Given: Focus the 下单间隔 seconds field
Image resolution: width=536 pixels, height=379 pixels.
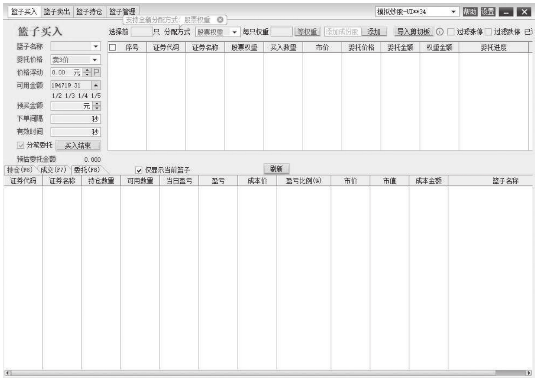Looking at the screenshot, I should pos(76,119).
